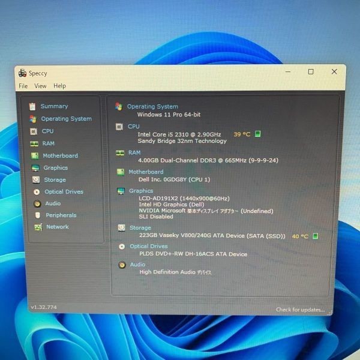Open the CPU heading link in summary

pos(134,127)
